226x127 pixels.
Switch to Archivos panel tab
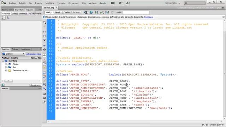click(x=6, y=49)
